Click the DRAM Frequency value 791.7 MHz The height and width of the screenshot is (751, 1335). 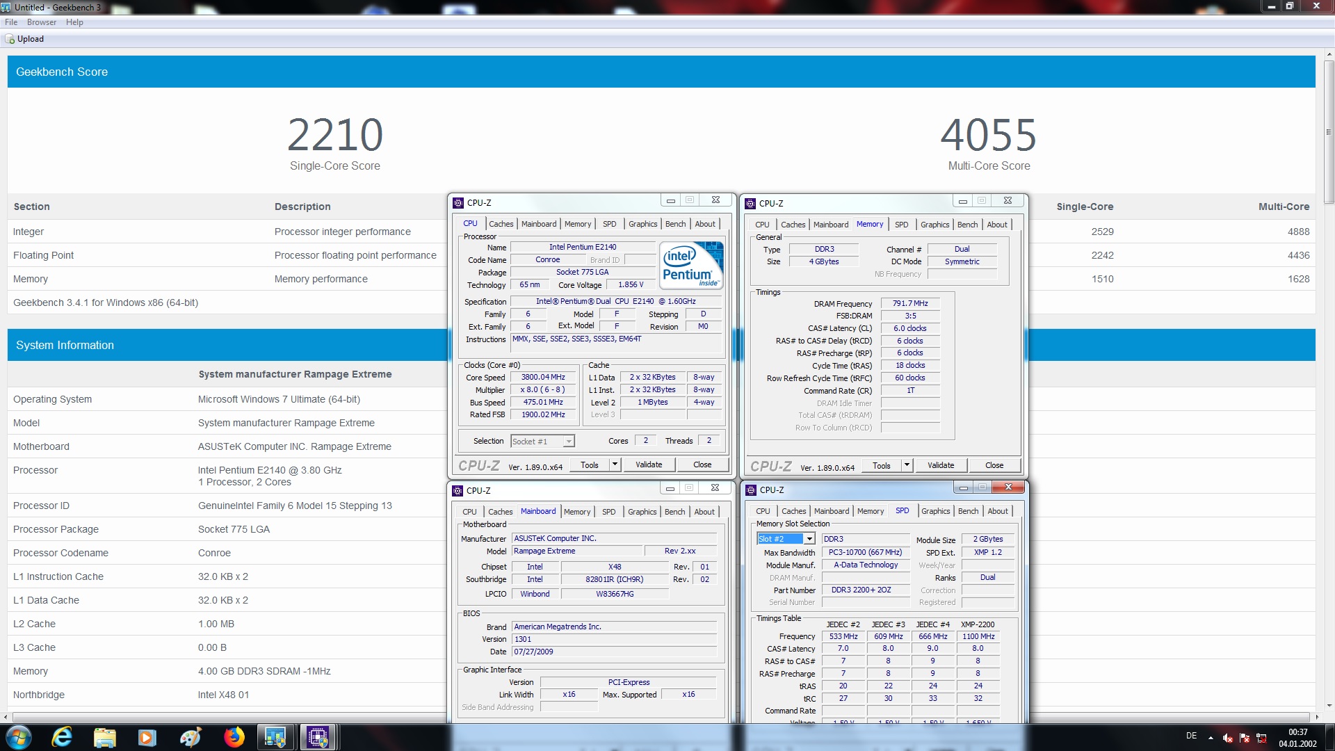pos(910,304)
